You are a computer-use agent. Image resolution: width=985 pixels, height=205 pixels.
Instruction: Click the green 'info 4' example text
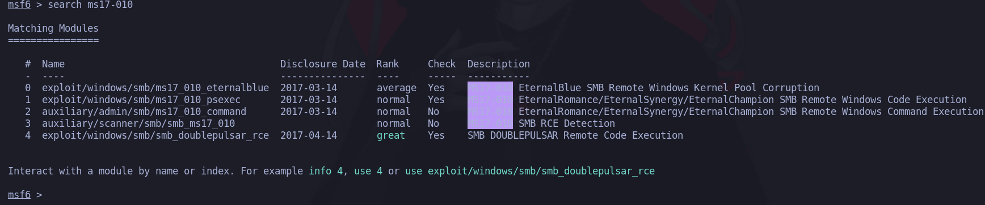pos(326,171)
